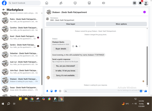Send quick response 'In talks. I'll let you know.'

65,71
